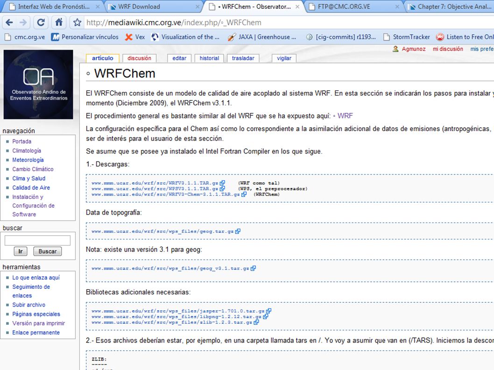
Task: Open Versión para imprimir link
Action: pos(38,323)
